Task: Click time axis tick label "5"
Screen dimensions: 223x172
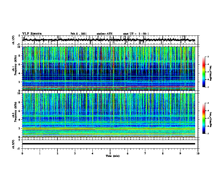Action: [x=110, y=153]
